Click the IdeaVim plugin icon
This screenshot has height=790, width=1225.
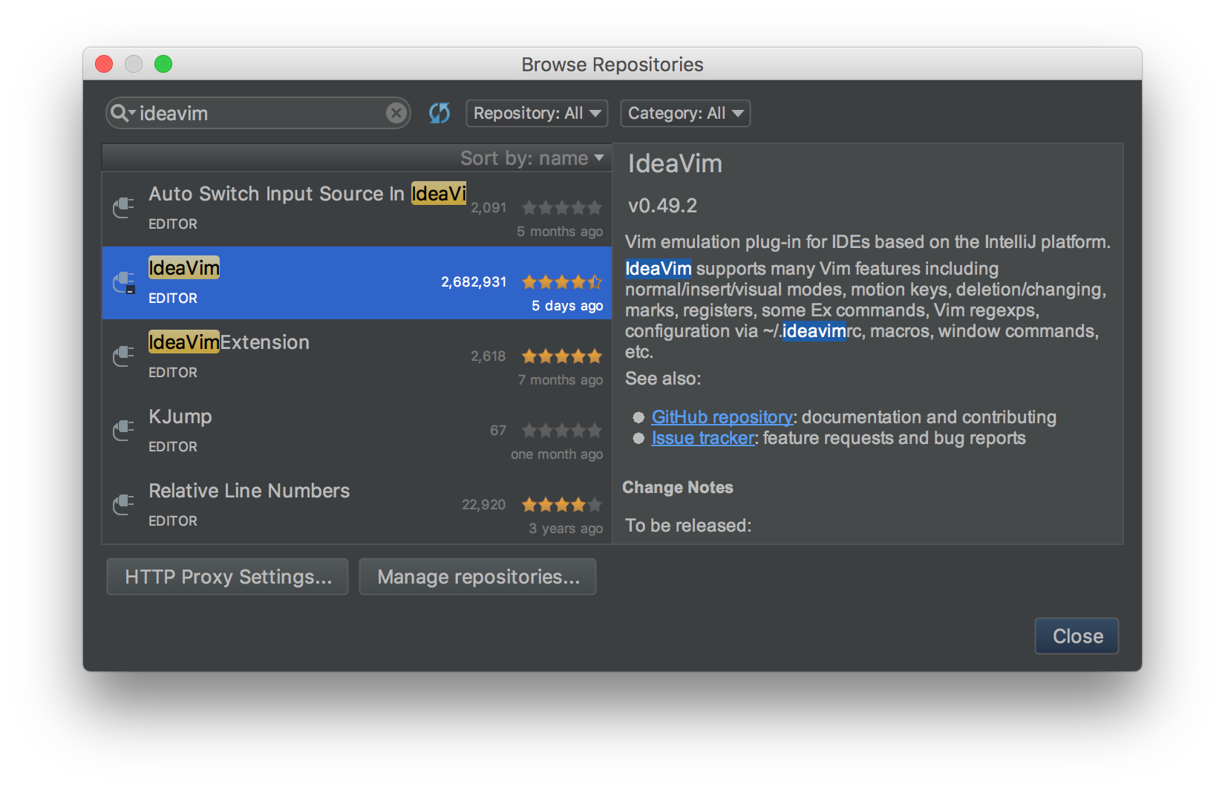coord(124,282)
